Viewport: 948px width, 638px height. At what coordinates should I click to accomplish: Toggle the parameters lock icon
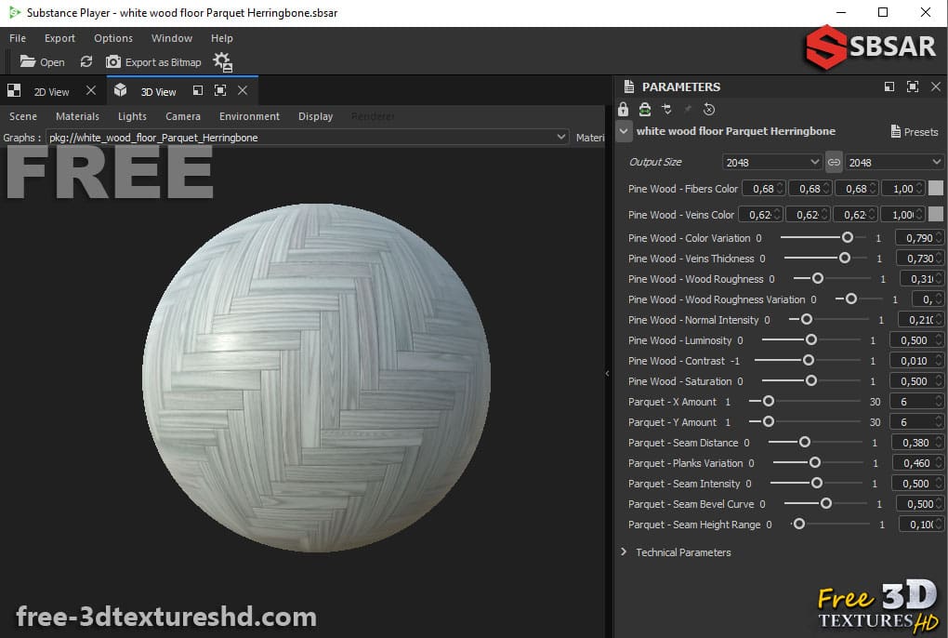coord(624,109)
